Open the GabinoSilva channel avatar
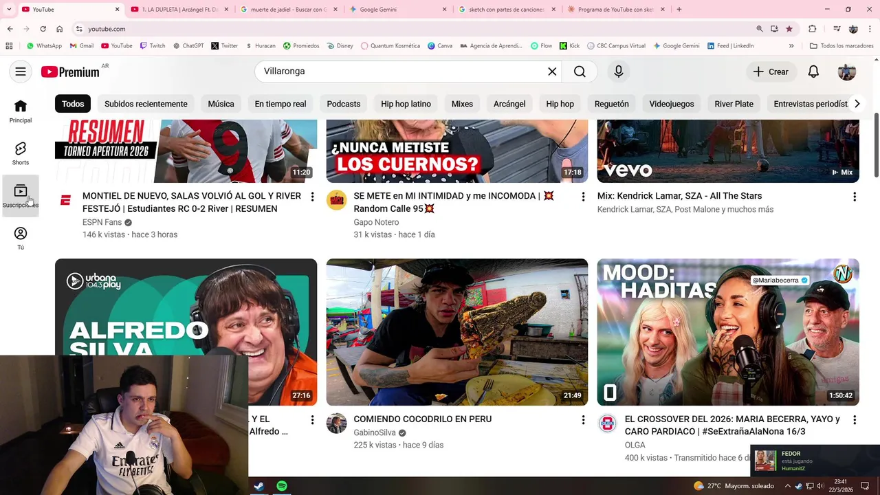Screen dimensions: 880x495 point(336,423)
